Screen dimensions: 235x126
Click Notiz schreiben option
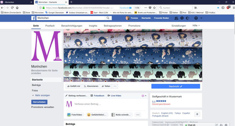pos(122,115)
